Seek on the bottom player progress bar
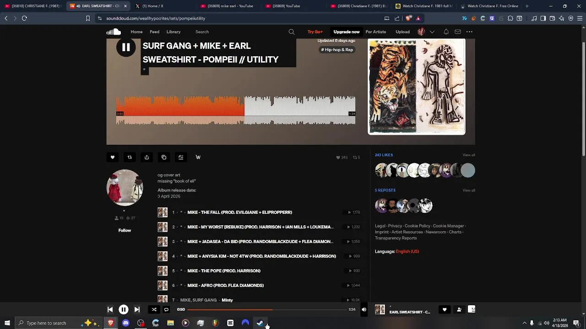The image size is (586, 329). pos(267,309)
